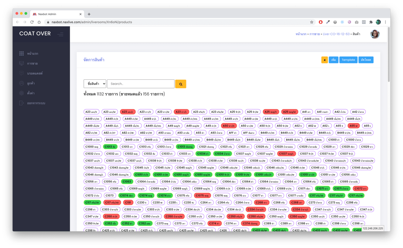Viewport: 403px width, 248px height.
Task: Select the A23 แดง/S product tag
Action: (x=92, y=112)
